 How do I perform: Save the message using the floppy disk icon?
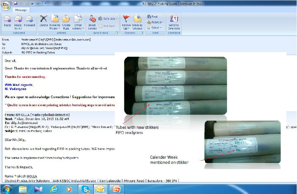(16, 4)
